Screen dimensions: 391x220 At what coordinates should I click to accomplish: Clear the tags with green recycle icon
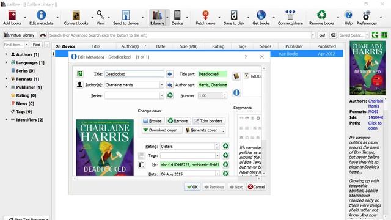coord(225,155)
